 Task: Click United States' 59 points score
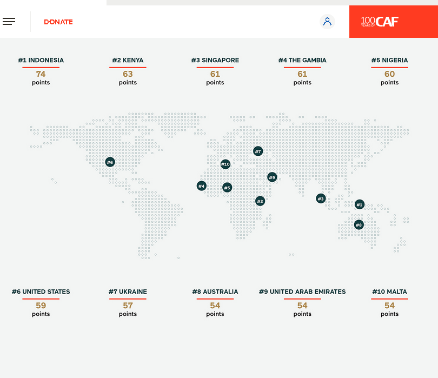[x=41, y=309]
